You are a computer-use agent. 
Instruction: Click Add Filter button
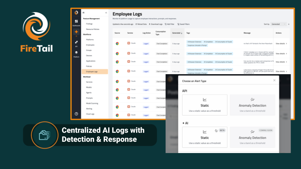tap(170, 24)
